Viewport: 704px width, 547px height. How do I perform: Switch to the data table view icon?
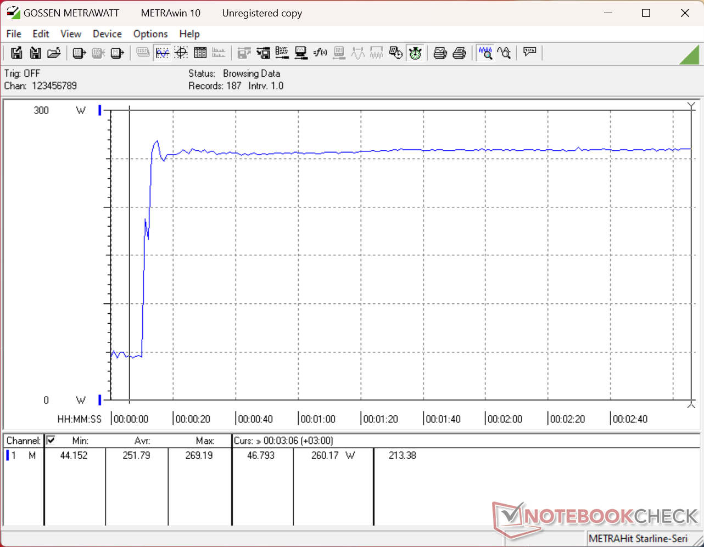[200, 53]
